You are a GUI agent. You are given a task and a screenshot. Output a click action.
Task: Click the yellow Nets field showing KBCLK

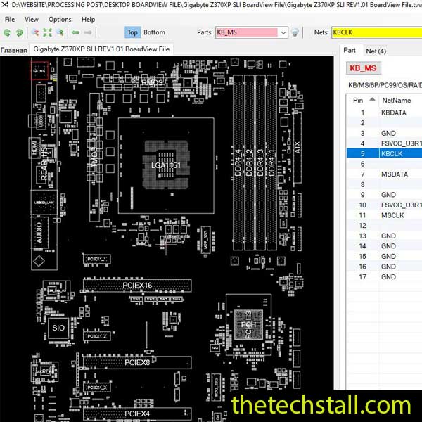coord(376,32)
